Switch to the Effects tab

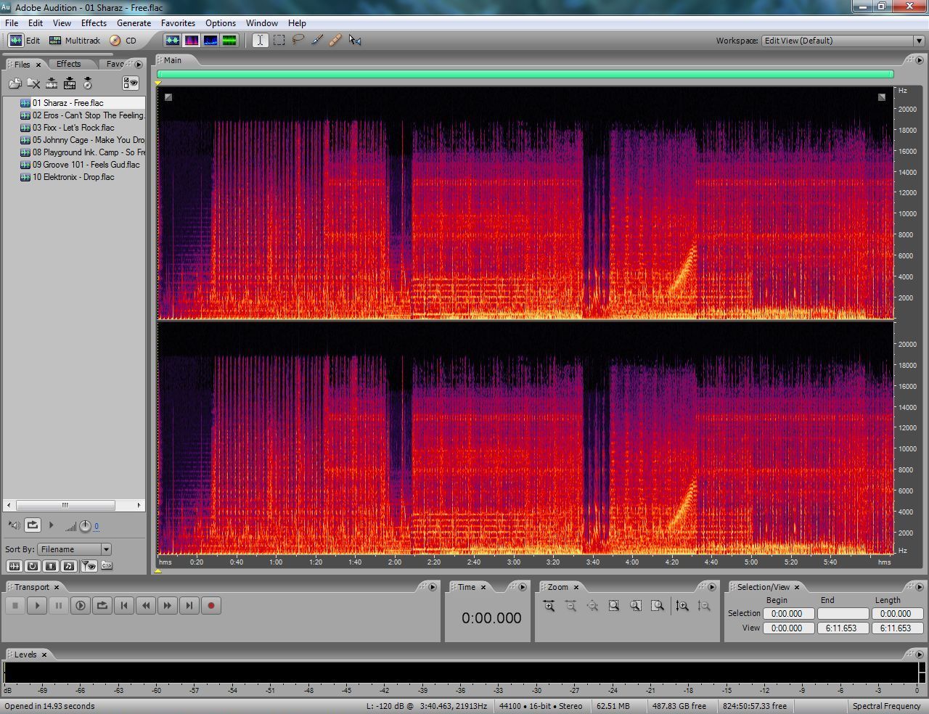(x=68, y=64)
